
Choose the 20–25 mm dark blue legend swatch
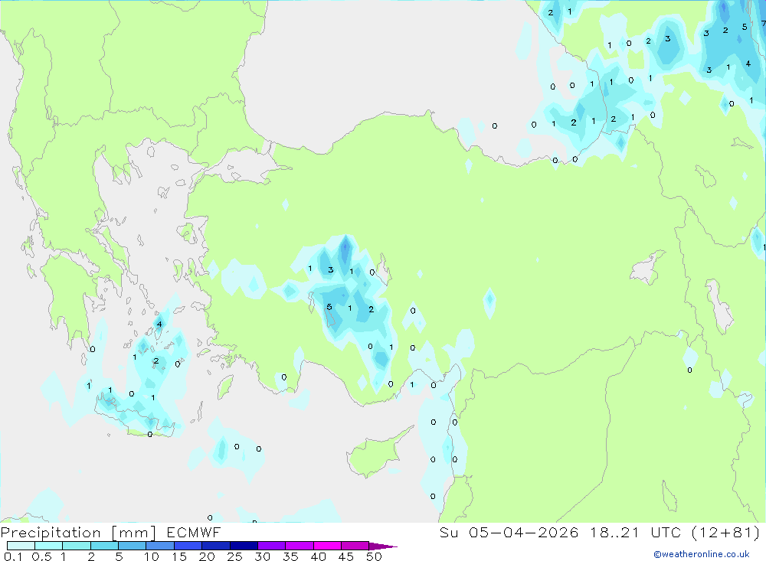point(216,546)
